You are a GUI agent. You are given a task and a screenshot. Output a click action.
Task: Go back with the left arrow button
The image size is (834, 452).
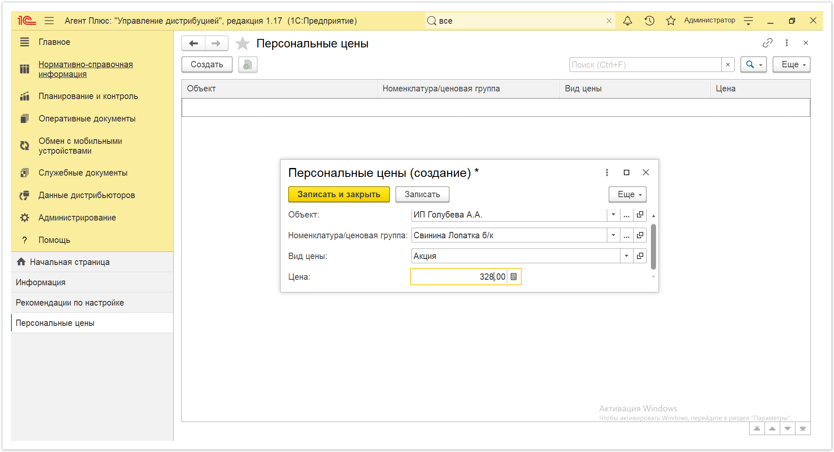click(194, 43)
